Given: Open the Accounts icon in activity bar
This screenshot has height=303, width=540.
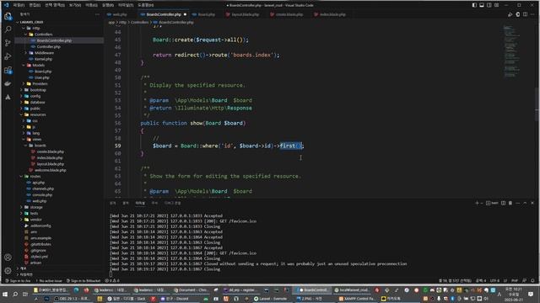Looking at the screenshot, I should pos(8,258).
